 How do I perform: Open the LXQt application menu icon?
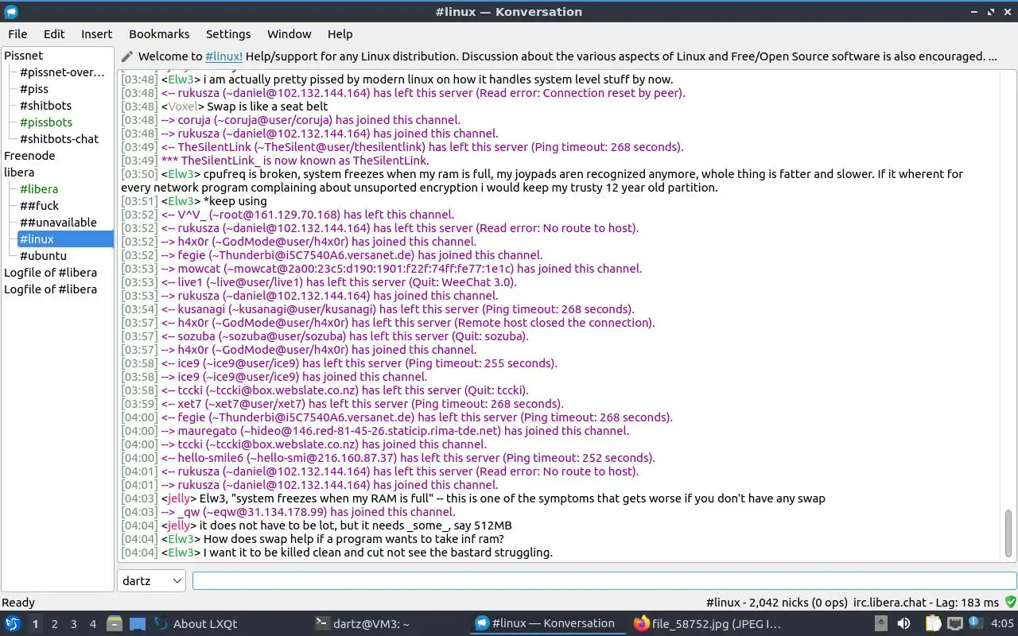click(x=13, y=623)
